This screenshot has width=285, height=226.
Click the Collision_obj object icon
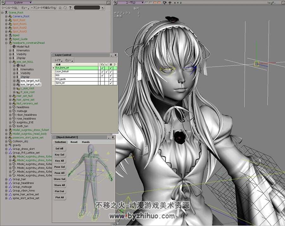tap(10, 141)
